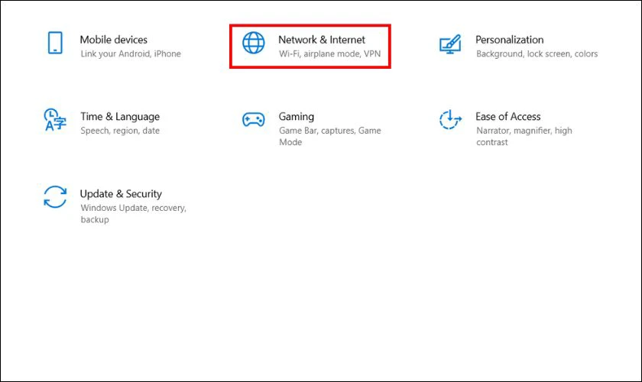Click 'Narrator, magnifier, high contrast' description
The width and height of the screenshot is (642, 382).
click(x=524, y=136)
